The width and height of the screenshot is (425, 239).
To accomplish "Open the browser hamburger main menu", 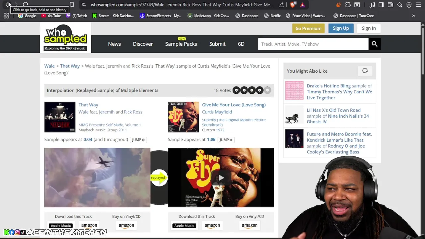I will (x=418, y=5).
